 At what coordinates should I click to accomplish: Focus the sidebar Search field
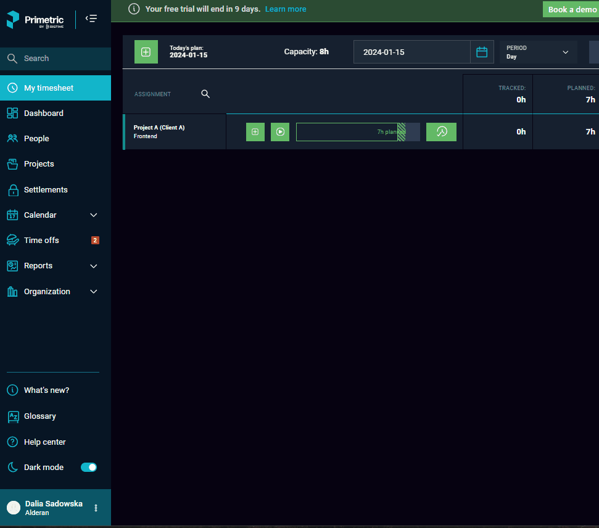click(x=56, y=59)
